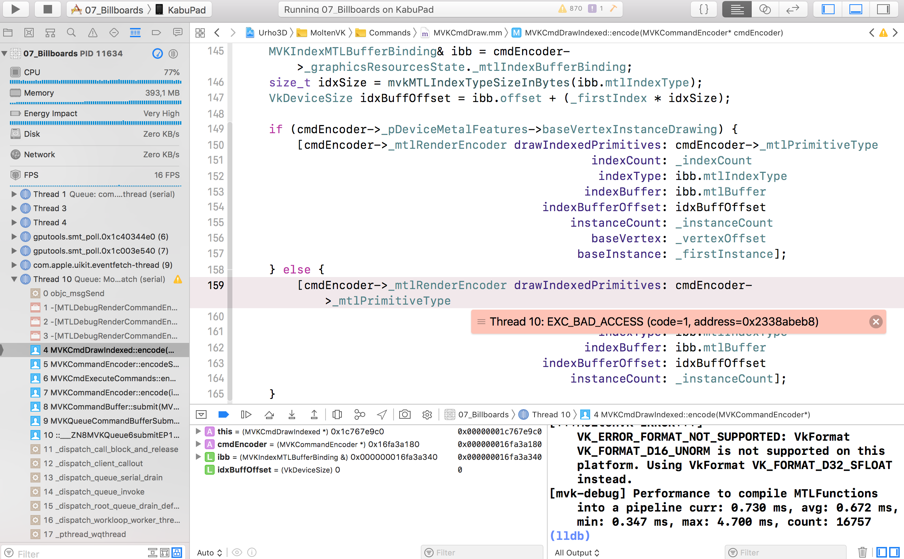This screenshot has height=559, width=904.
Task: Click Continue program execution
Action: tap(246, 414)
